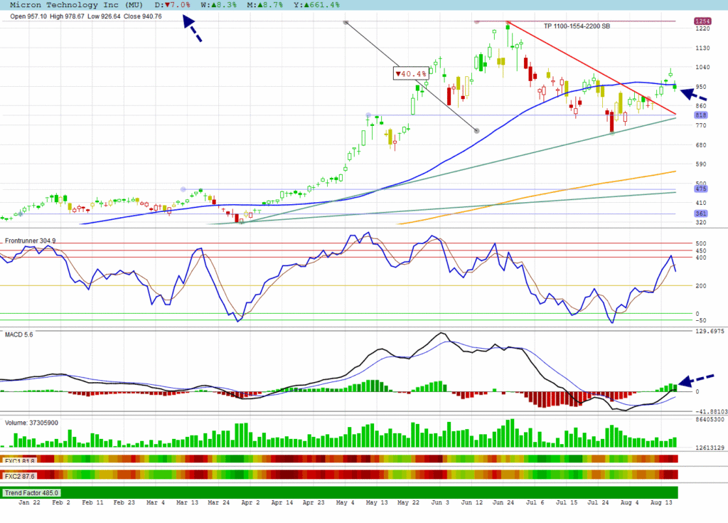The height and width of the screenshot is (523, 728).
Task: Click the High 978.67 price readout
Action: [67, 16]
